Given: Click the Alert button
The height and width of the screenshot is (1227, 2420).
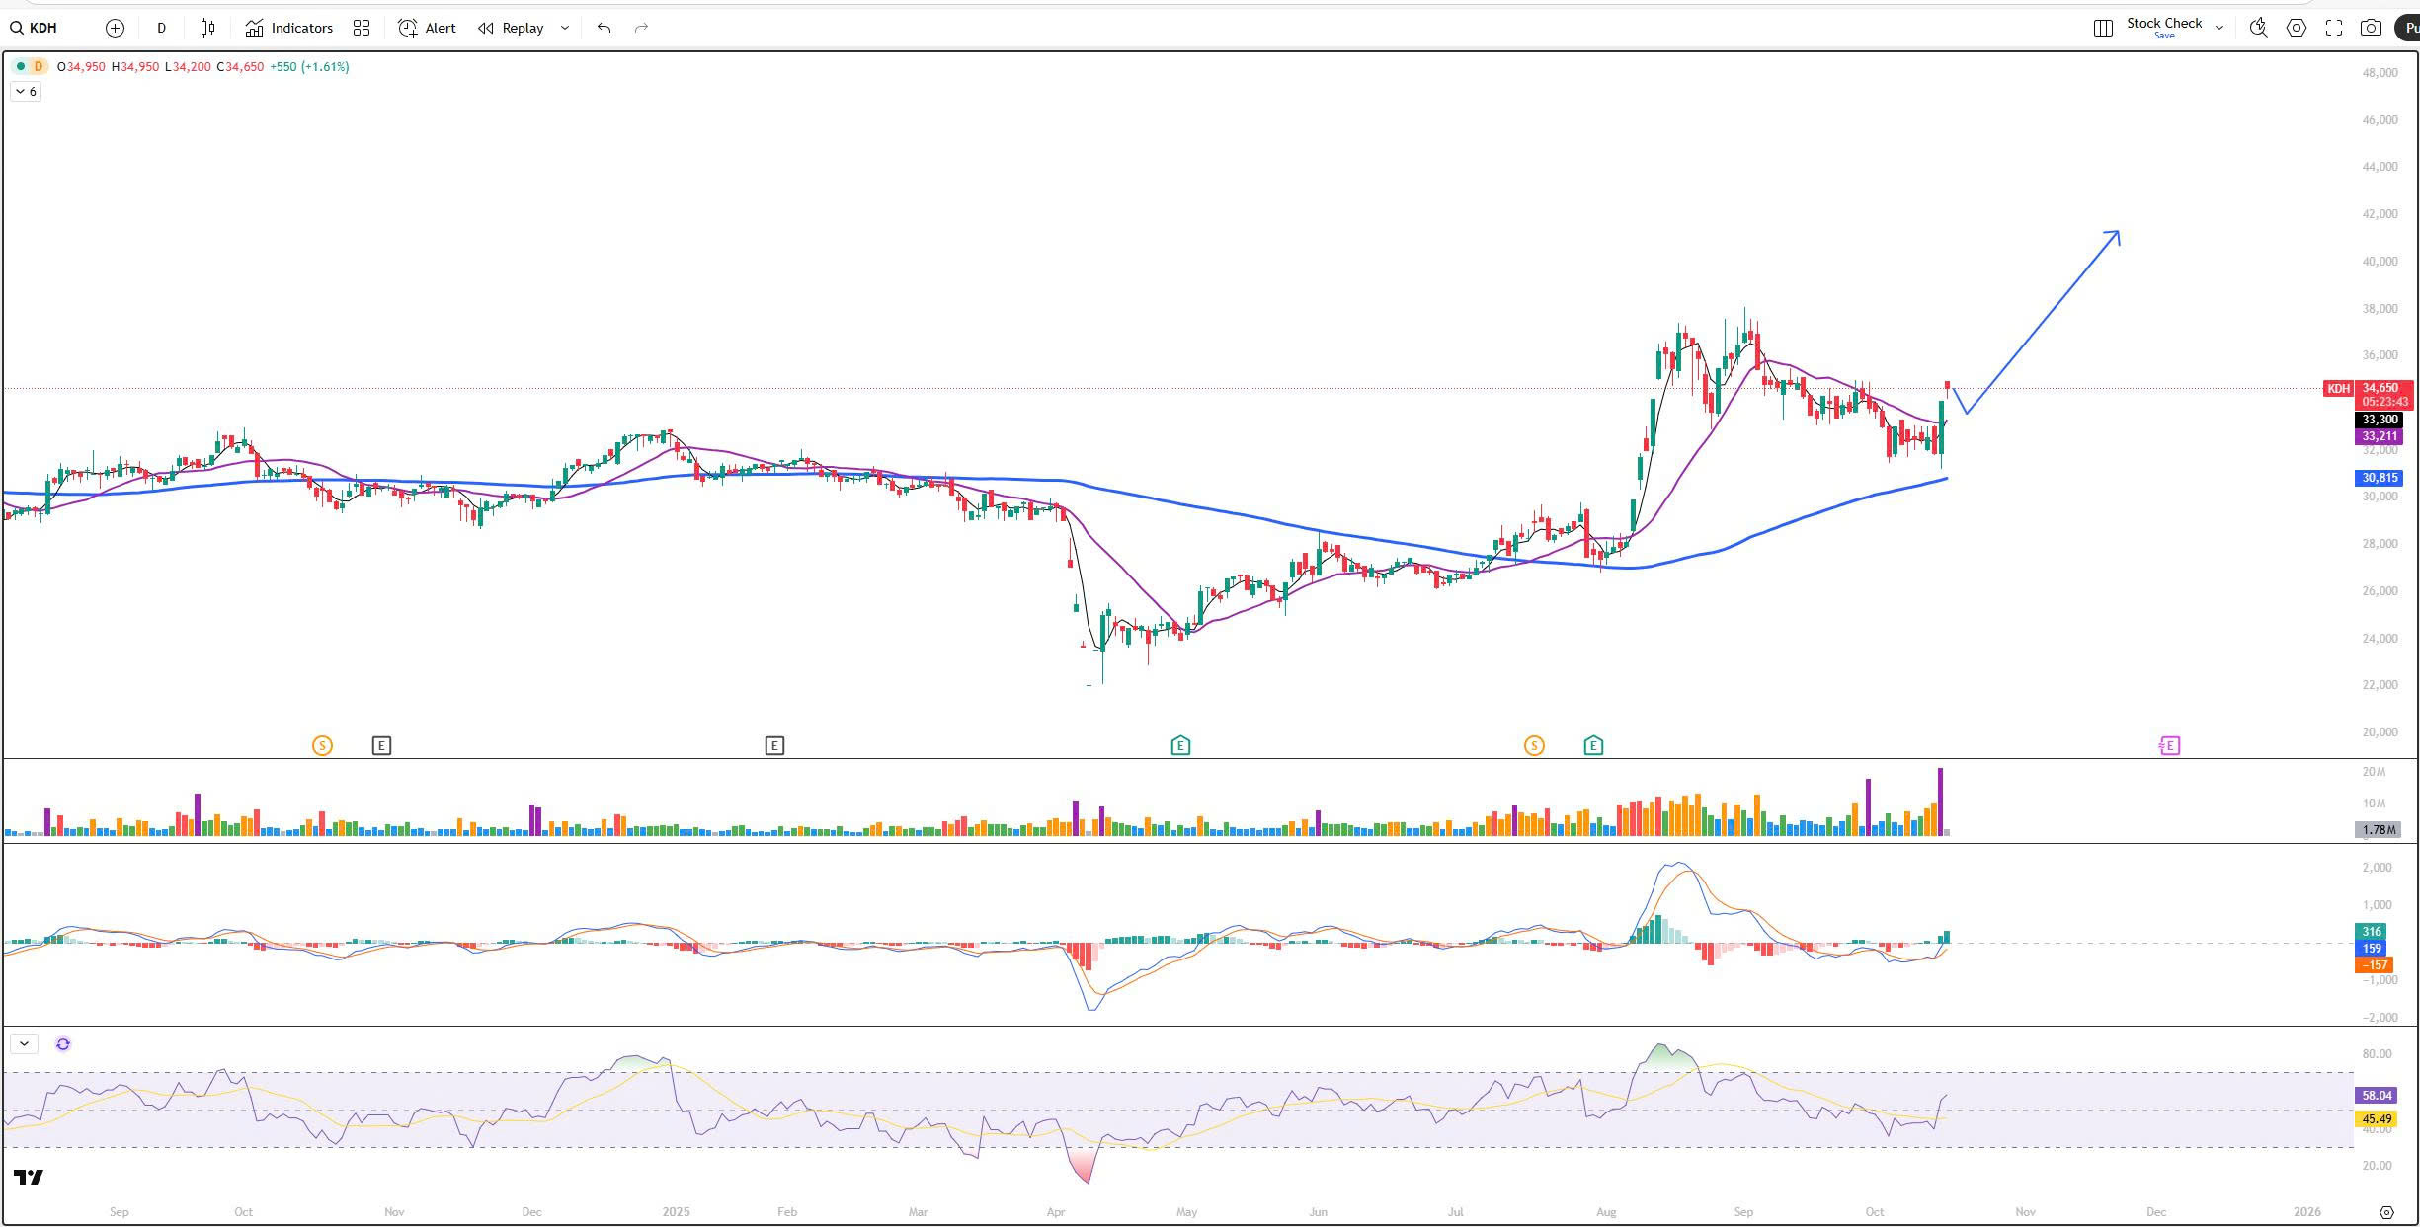Looking at the screenshot, I should pos(427,28).
